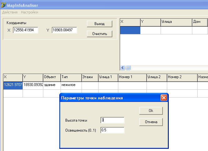Click the Тип column header
Screen dimensions: 208x151
pos(71,78)
